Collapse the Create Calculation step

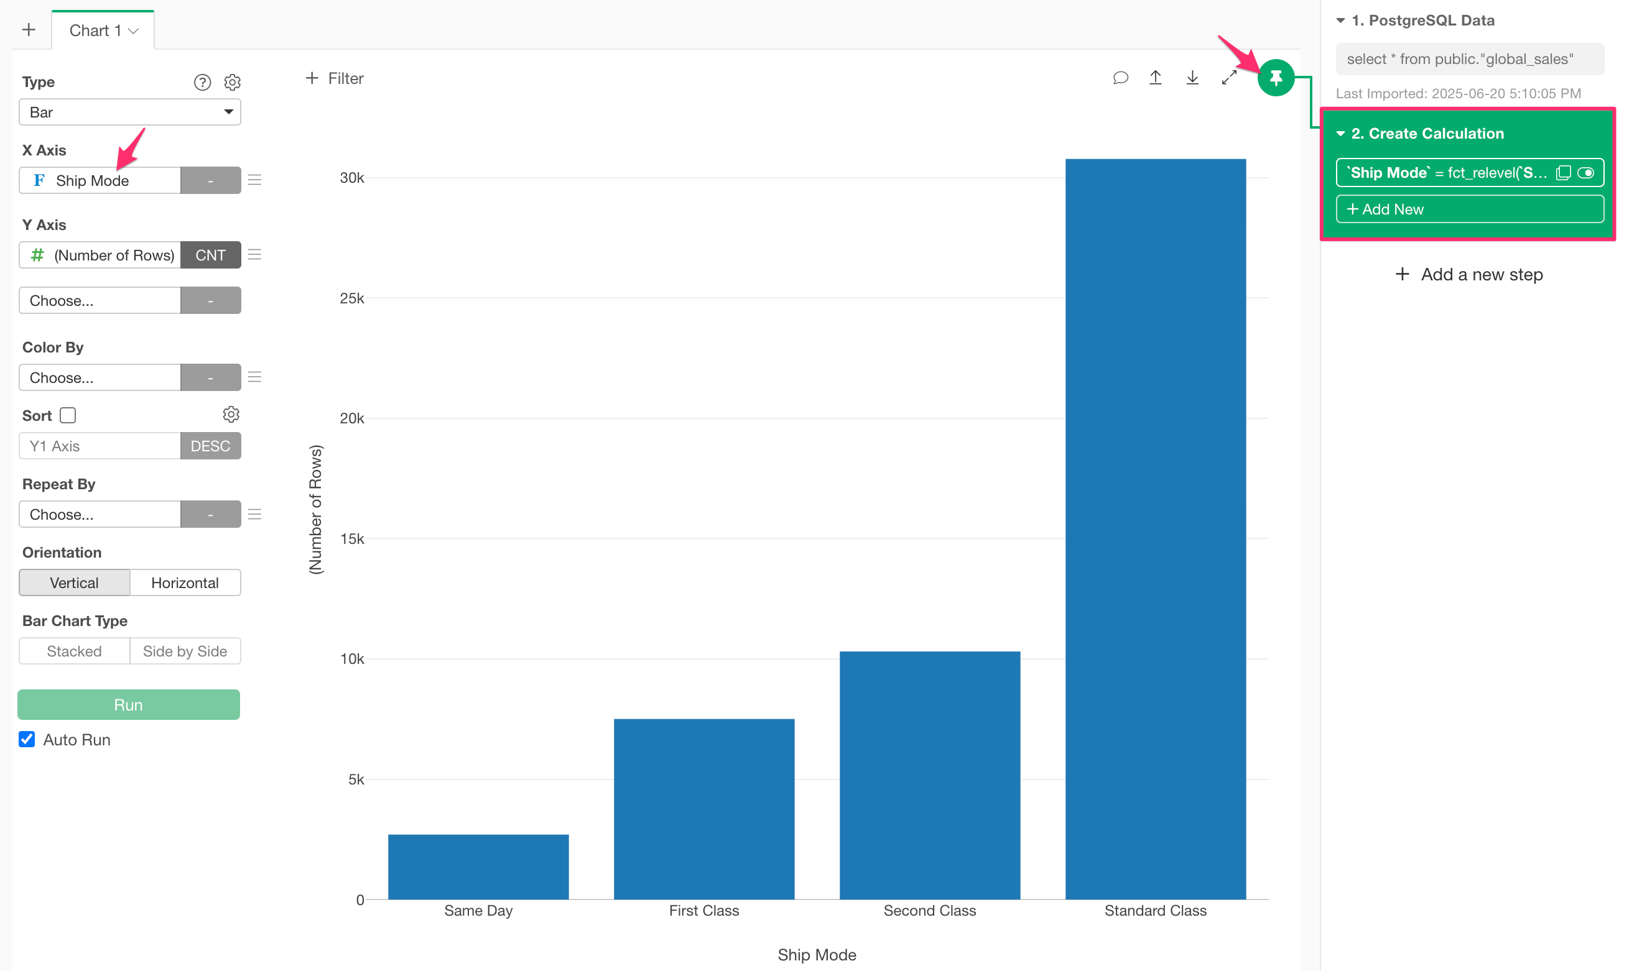coord(1340,134)
